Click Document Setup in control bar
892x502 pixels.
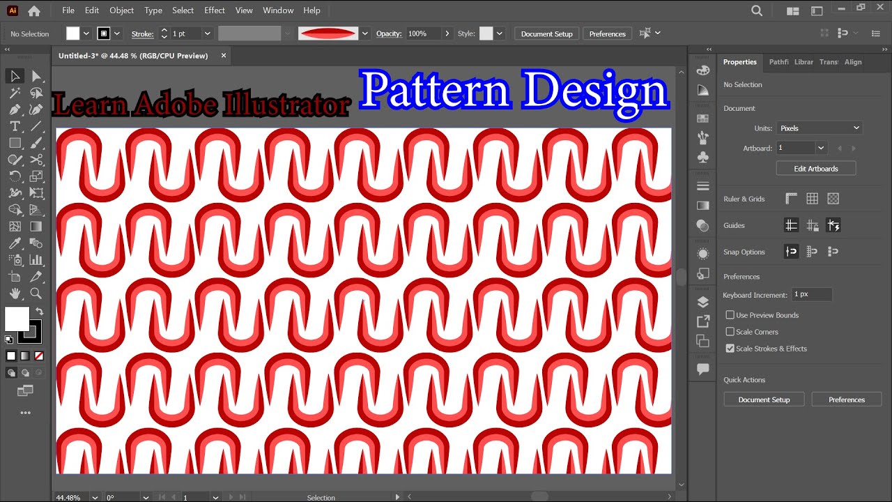[x=547, y=33]
